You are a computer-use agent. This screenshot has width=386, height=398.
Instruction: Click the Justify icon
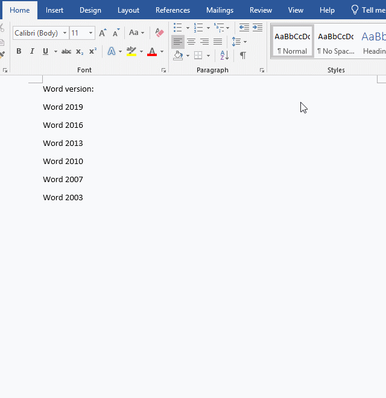[x=218, y=42]
